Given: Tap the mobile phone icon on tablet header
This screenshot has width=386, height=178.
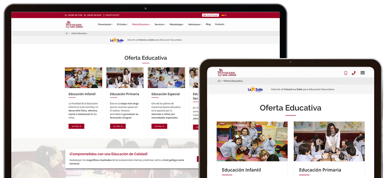Looking at the screenshot, I should 345,73.
